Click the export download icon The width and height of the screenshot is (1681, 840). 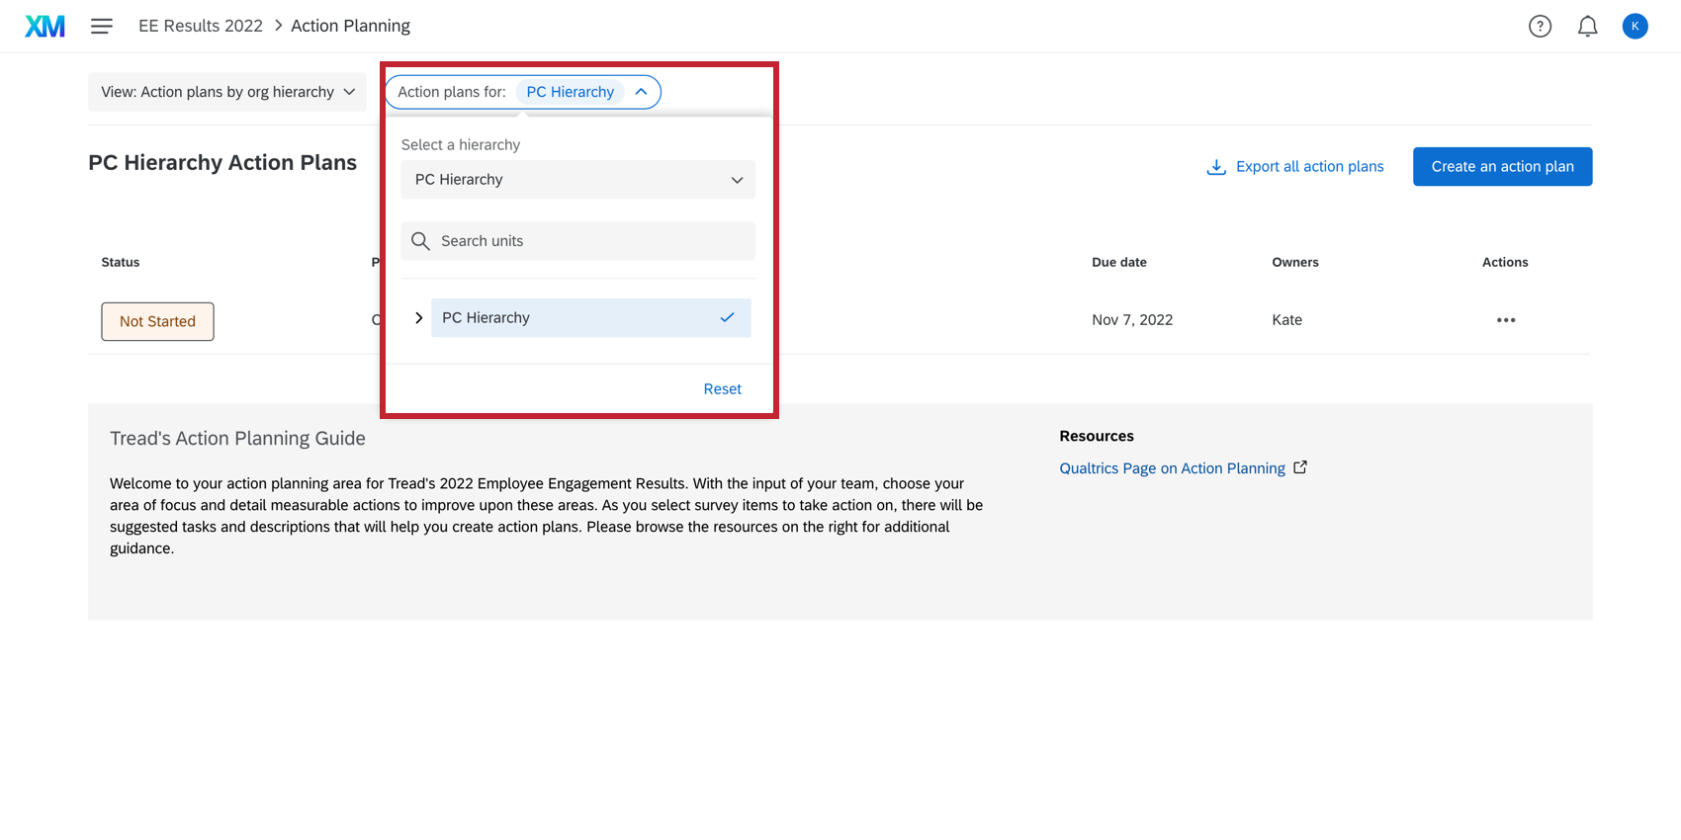coord(1216,167)
